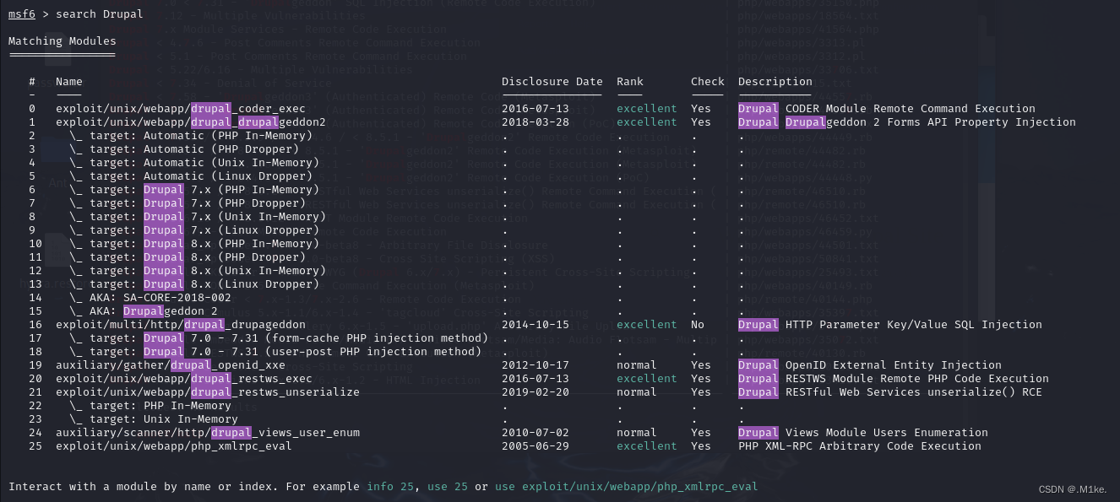The image size is (1120, 502).
Task: Click target 'form-cache PHP injection method' row
Action: tap(279, 338)
